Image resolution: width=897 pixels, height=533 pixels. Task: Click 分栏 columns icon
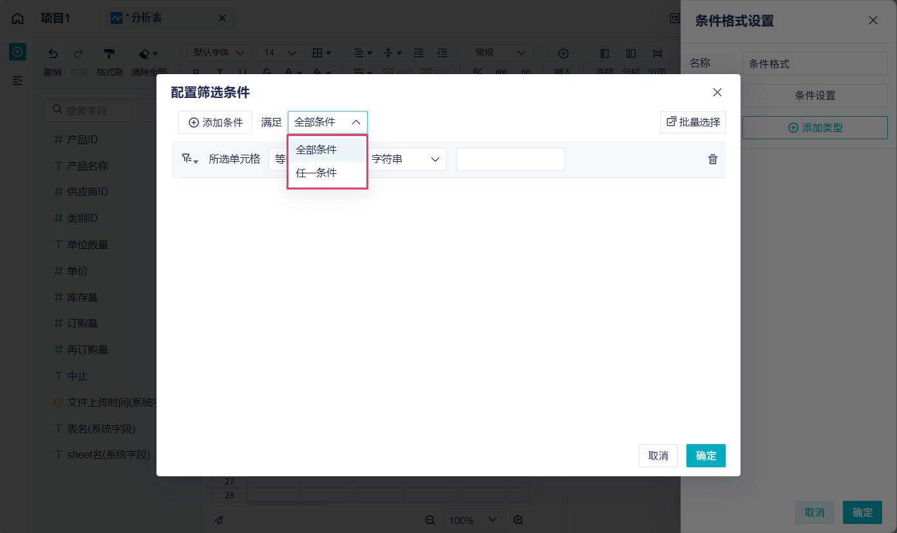[x=631, y=53]
